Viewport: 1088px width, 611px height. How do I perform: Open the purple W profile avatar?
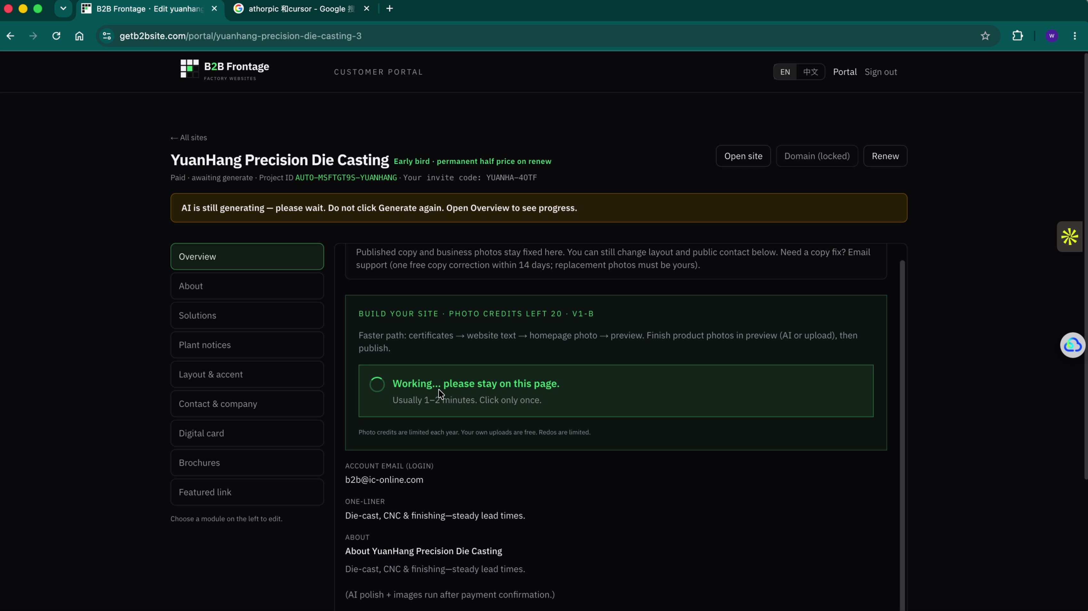[1052, 36]
